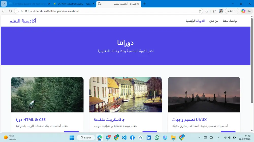This screenshot has height=142, width=254.
Task: Switch the ع input language indicator
Action: [x=218, y=138]
